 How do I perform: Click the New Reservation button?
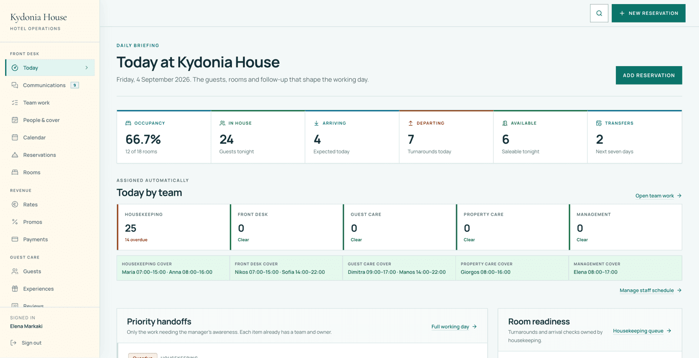pyautogui.click(x=648, y=13)
